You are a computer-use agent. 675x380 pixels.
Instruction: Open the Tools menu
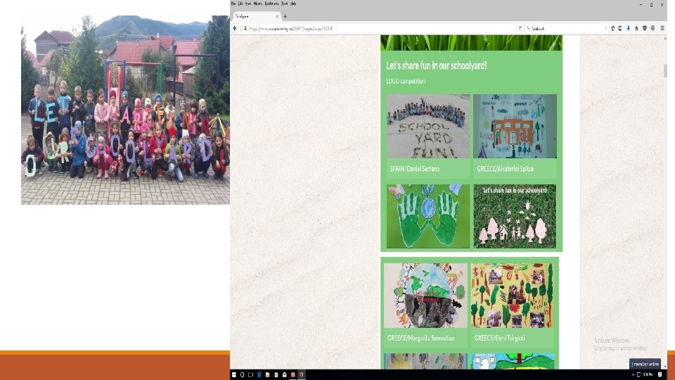click(285, 4)
